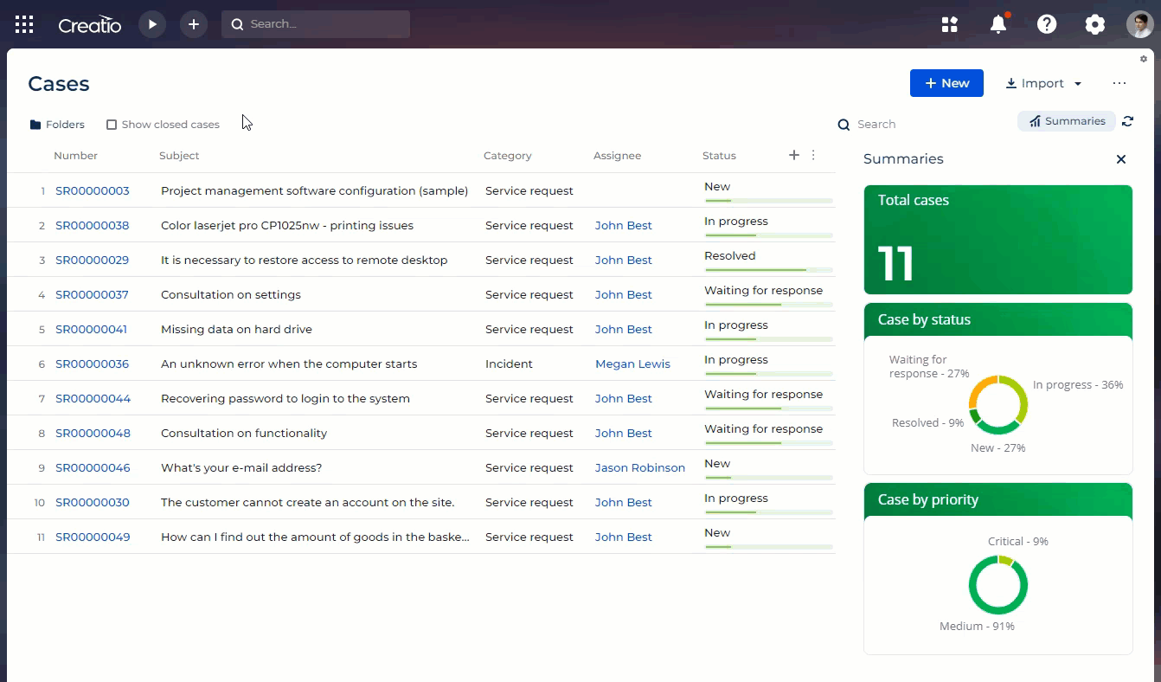
Task: Open case SR00000029
Action: pyautogui.click(x=93, y=260)
